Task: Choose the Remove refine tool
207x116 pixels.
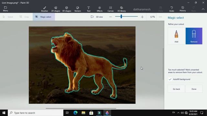Action: pos(194,36)
